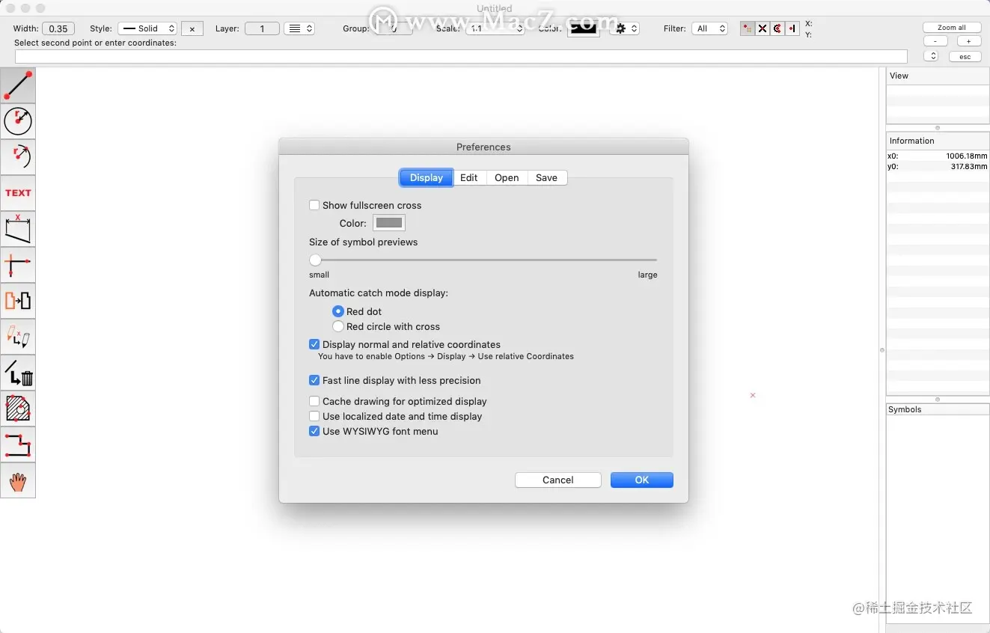Select the delete line trash tool
This screenshot has height=633, width=990.
click(x=18, y=373)
